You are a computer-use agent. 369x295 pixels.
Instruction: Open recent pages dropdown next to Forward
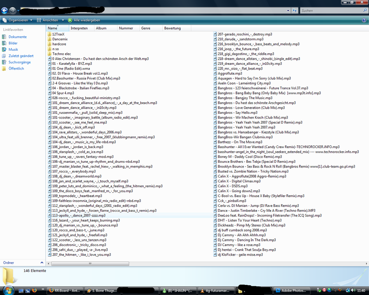(18, 10)
